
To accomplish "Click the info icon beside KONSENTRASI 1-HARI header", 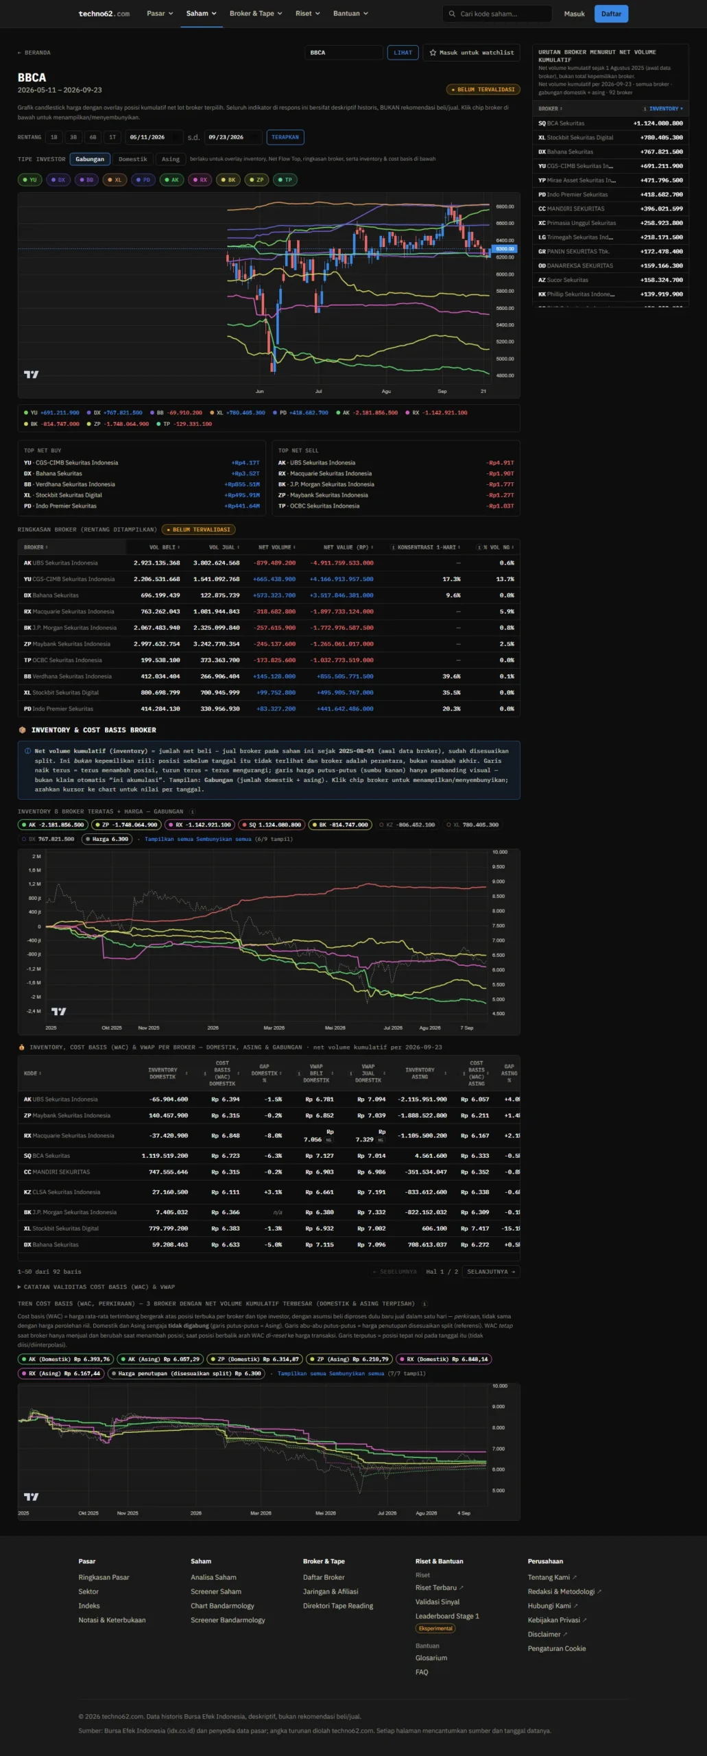I will pyautogui.click(x=393, y=547).
